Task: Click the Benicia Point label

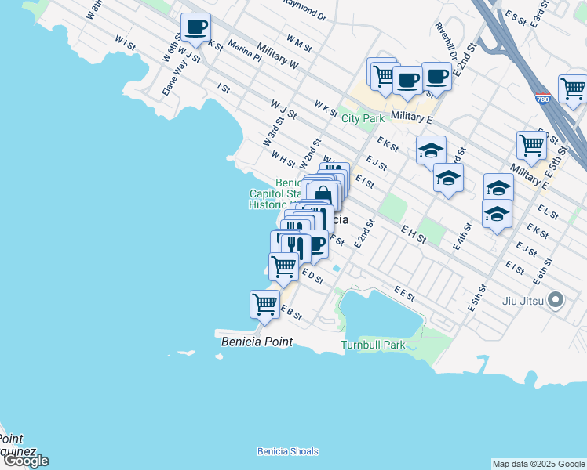Action: coord(257,342)
